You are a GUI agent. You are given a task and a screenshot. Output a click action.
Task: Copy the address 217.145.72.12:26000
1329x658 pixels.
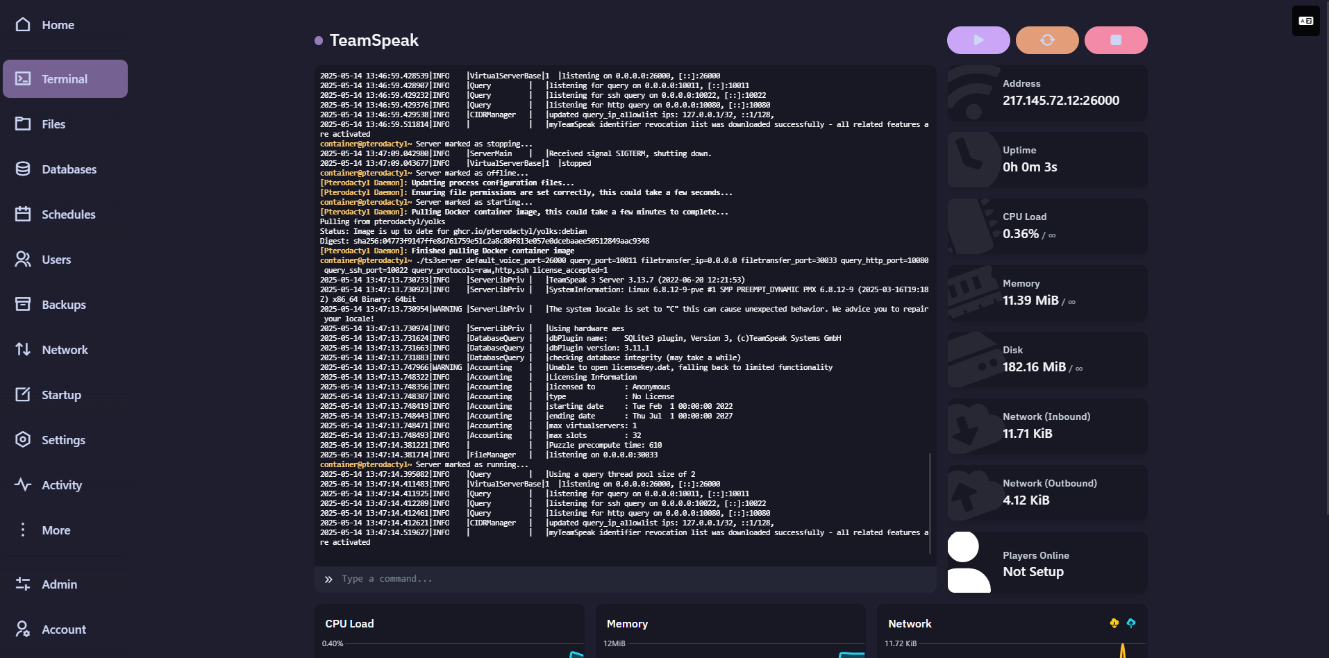coord(1061,101)
